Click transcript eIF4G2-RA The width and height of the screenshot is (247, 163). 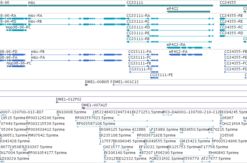point(188,48)
